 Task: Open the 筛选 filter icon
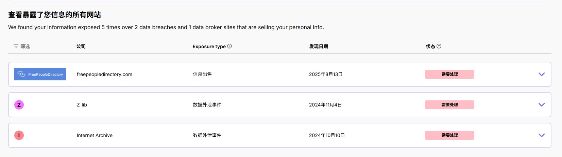coord(16,46)
